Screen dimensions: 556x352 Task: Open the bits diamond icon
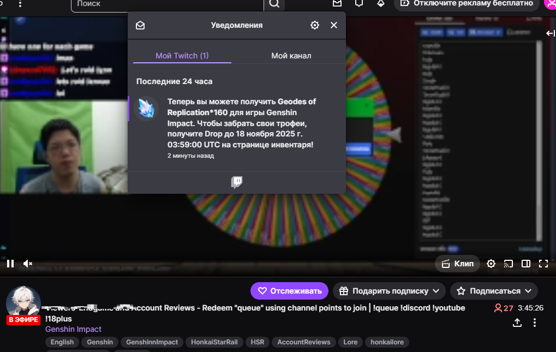pos(380,3)
